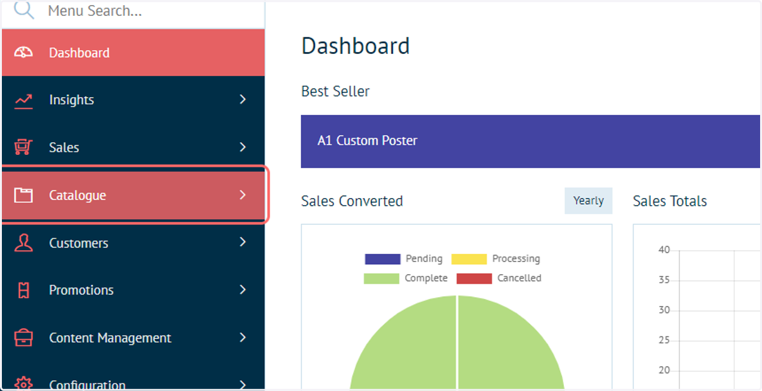Viewport: 762px width, 391px height.
Task: Expand the Customers submenu chevron
Action: pyautogui.click(x=243, y=242)
